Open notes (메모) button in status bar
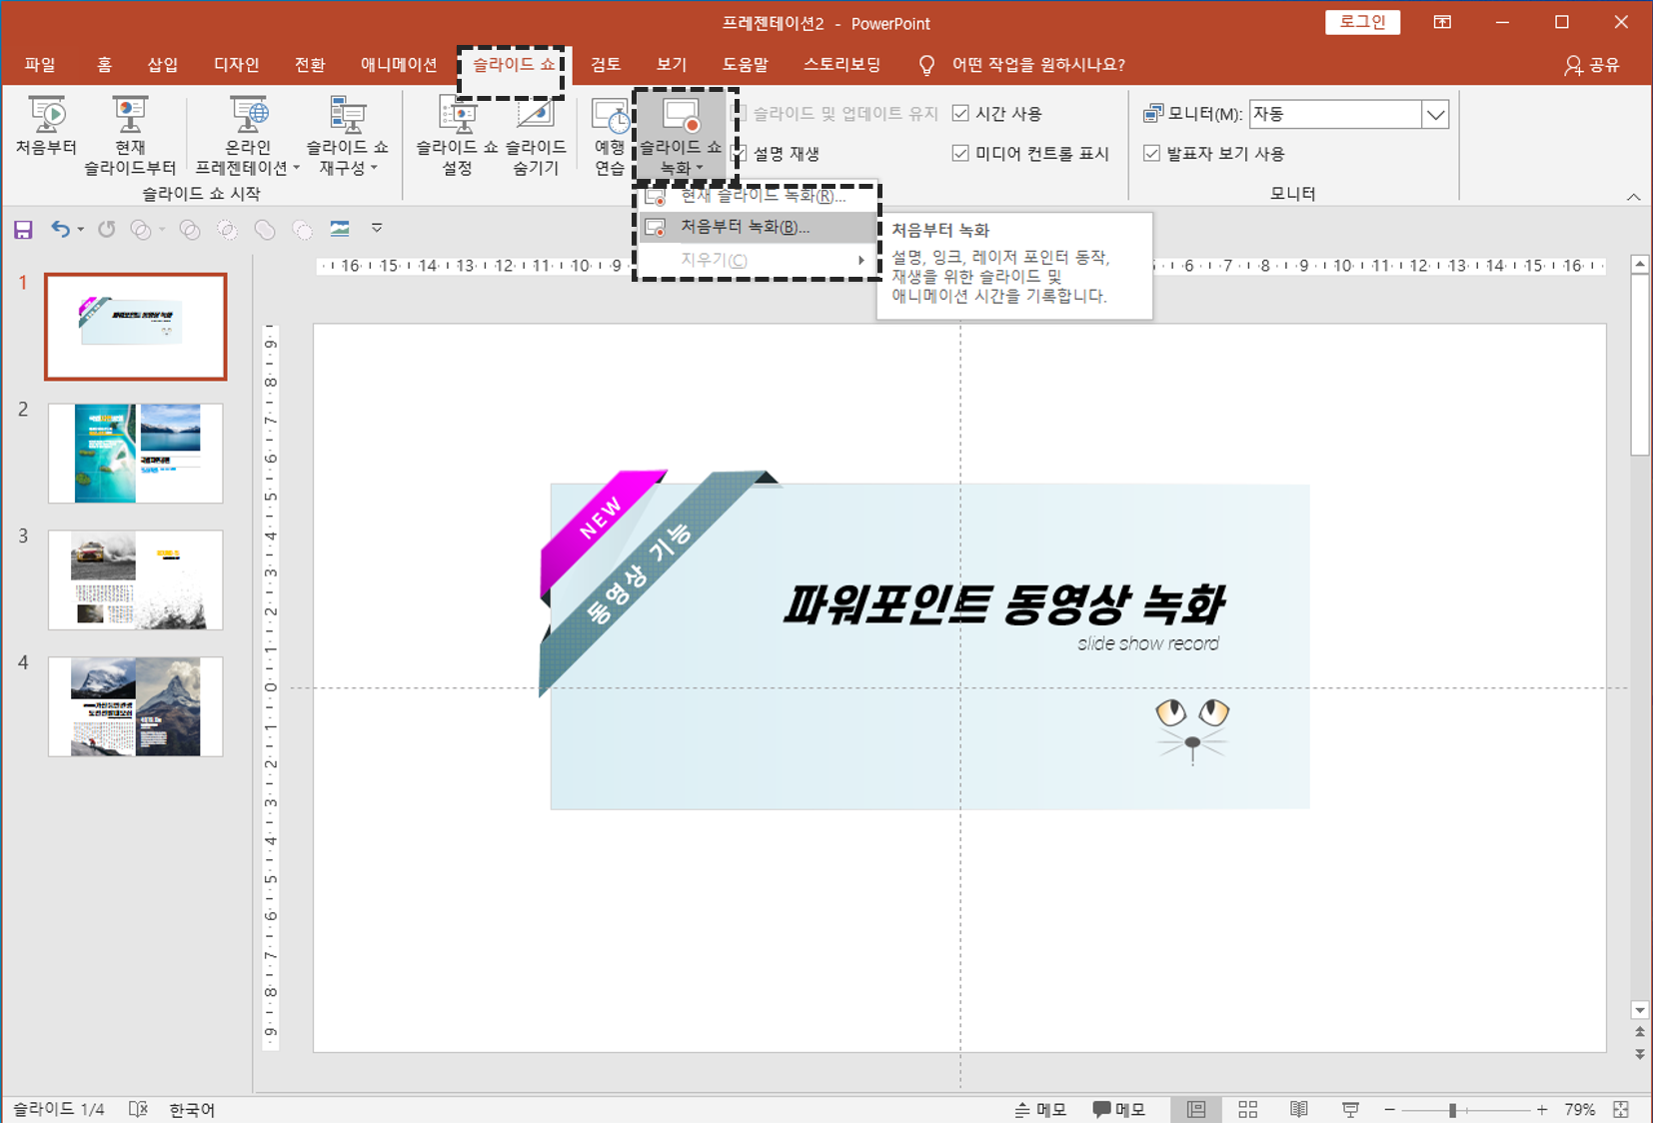 click(1040, 1109)
